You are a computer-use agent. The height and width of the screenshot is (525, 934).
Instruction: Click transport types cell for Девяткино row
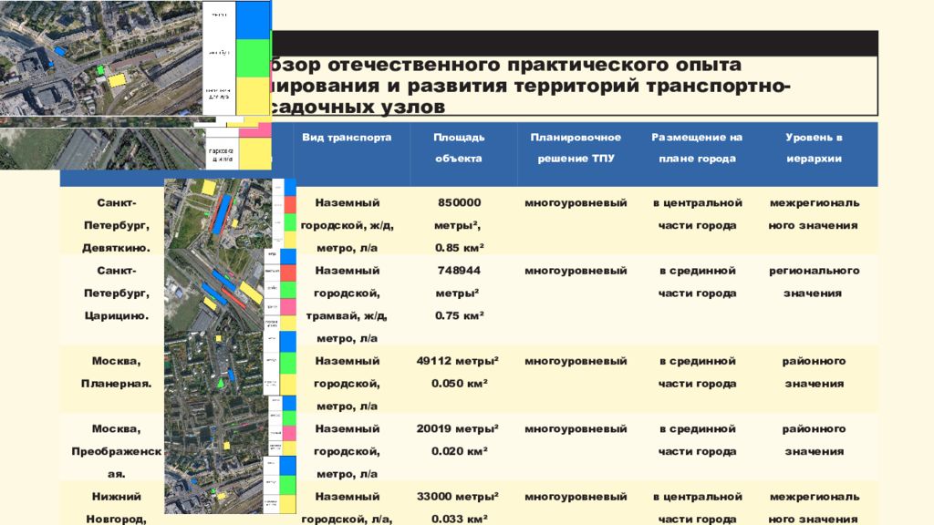(347, 225)
